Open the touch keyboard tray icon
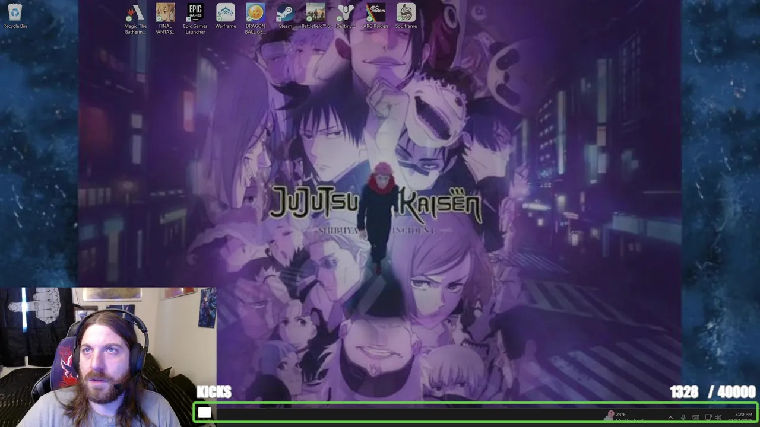Image resolution: width=760 pixels, height=427 pixels. [696, 418]
